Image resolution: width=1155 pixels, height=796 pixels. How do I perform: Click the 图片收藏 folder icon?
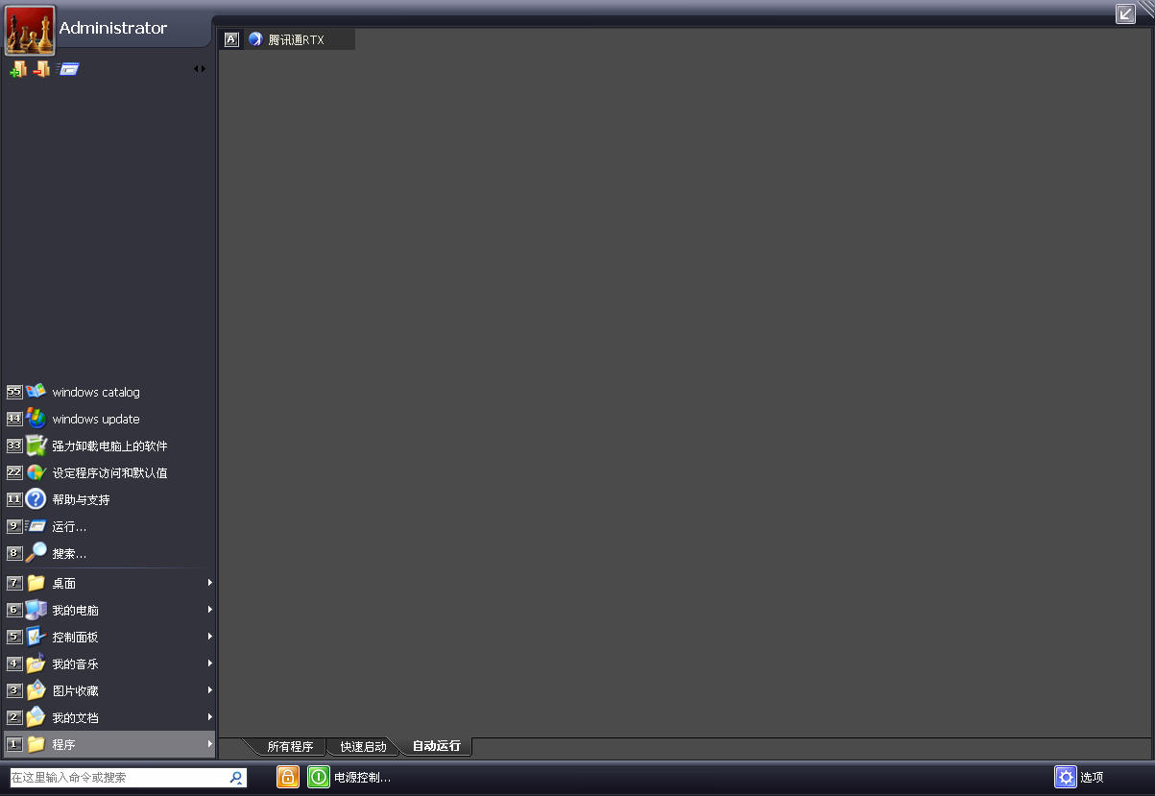[36, 690]
